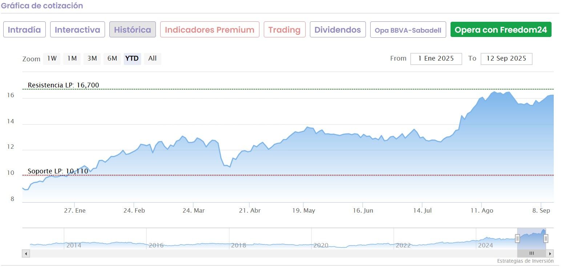The width and height of the screenshot is (561, 275).
Task: Click the navigator scrollbar thumb
Action: click(532, 254)
